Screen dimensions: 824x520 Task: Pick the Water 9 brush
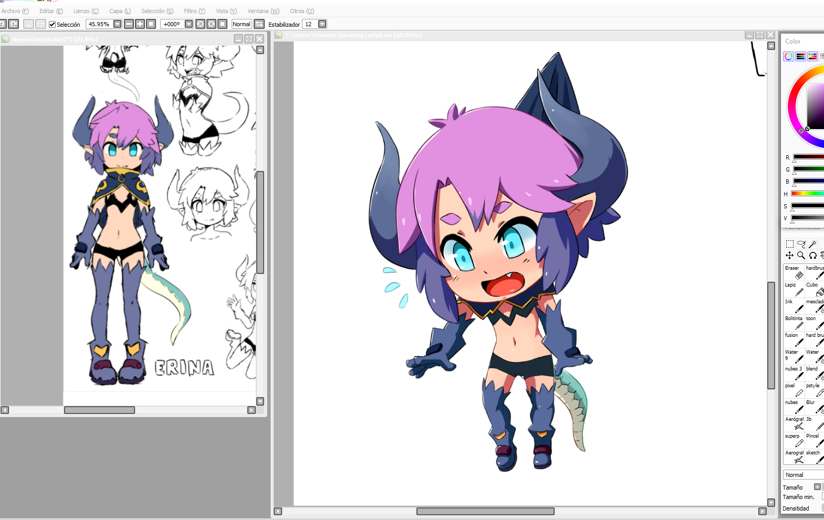(x=794, y=356)
